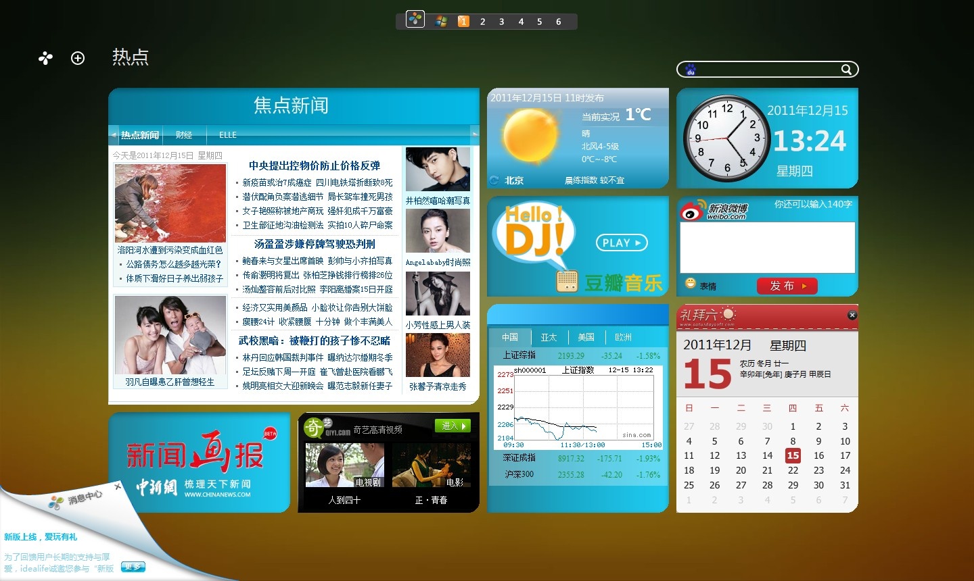Switch to desktop page 3 in top switcher
Image resolution: width=974 pixels, height=581 pixels.
click(501, 22)
